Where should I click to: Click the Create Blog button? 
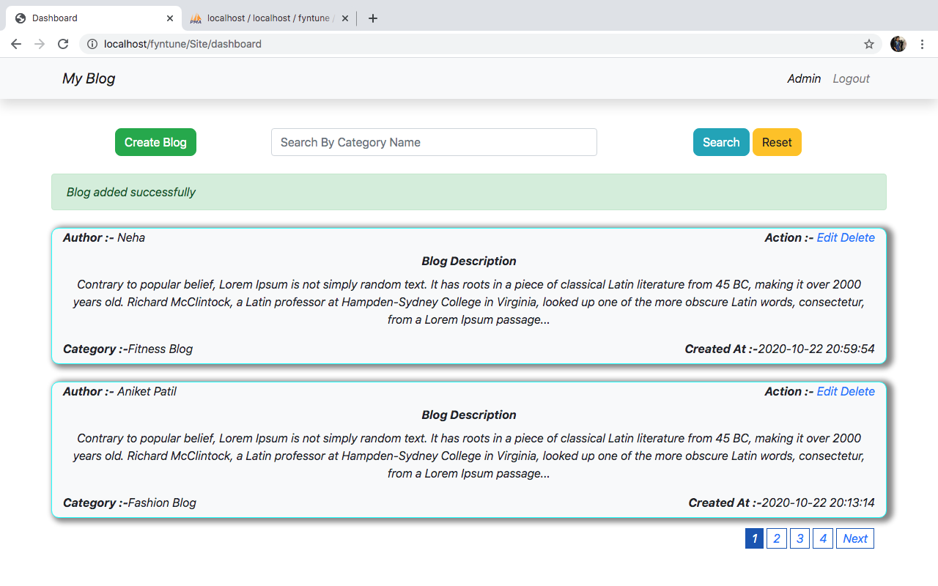(x=155, y=142)
